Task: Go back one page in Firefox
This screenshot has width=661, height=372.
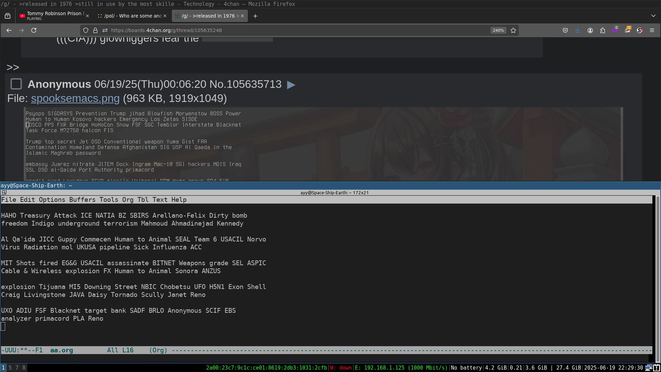Action: click(9, 30)
